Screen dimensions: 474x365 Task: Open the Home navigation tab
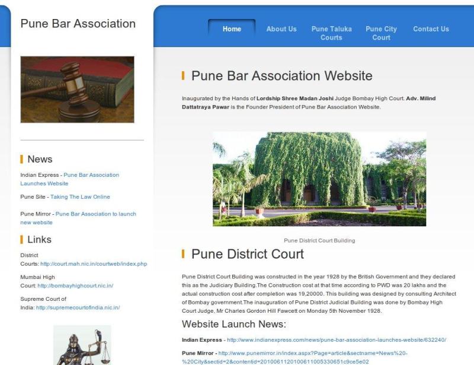pyautogui.click(x=232, y=29)
